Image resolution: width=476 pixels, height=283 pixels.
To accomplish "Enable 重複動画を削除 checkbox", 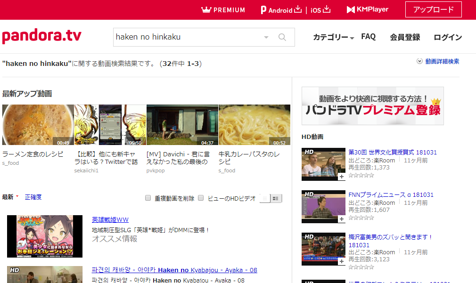I will pyautogui.click(x=148, y=198).
